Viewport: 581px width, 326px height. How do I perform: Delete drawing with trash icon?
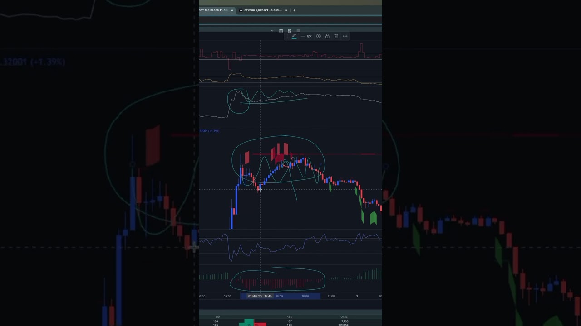coord(336,36)
